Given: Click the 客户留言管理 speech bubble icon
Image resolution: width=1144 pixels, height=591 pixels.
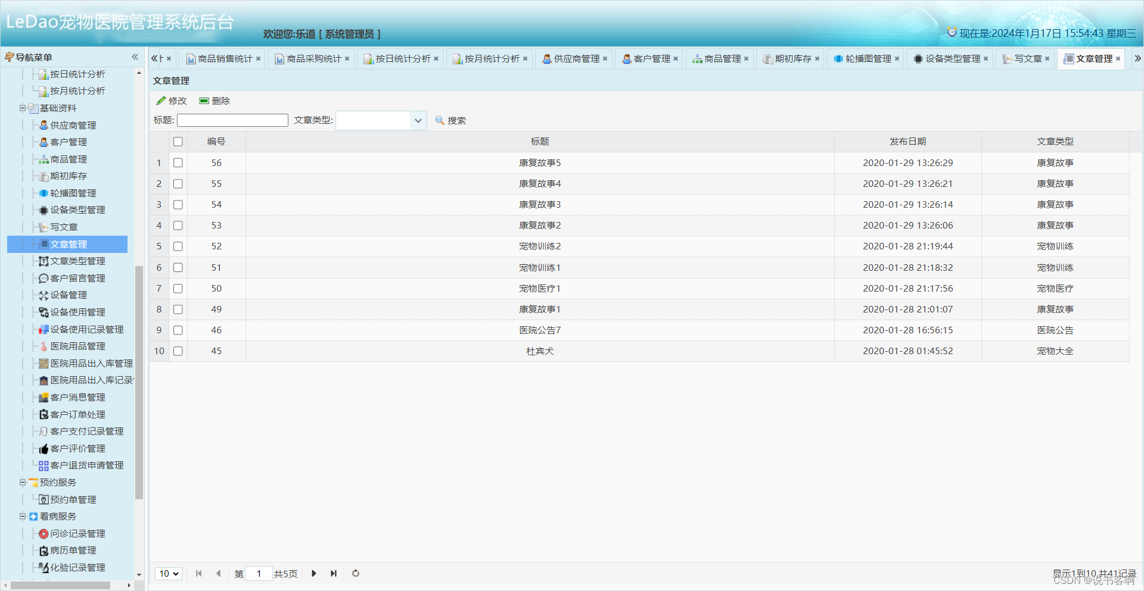Looking at the screenshot, I should [43, 279].
